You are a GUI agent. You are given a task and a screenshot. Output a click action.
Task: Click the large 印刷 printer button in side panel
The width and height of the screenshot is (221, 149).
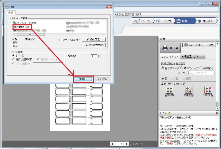pyautogui.click(x=170, y=48)
